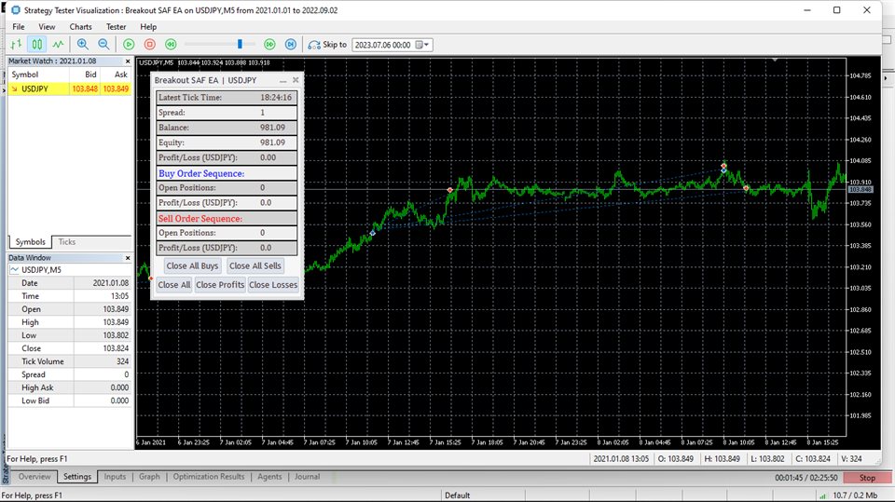Zoom in on the chart
This screenshot has height=502, width=895.
coord(83,44)
